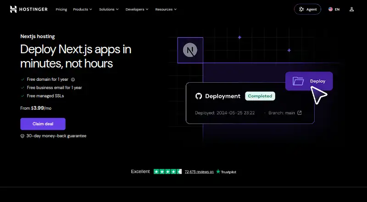
Task: Click the Free domain for 1 year text
Action: 48,79
